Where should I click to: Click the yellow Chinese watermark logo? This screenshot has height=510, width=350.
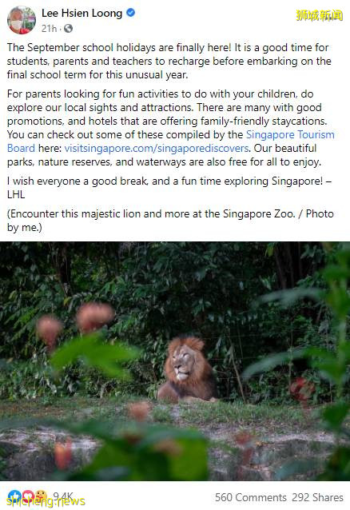coord(320,15)
